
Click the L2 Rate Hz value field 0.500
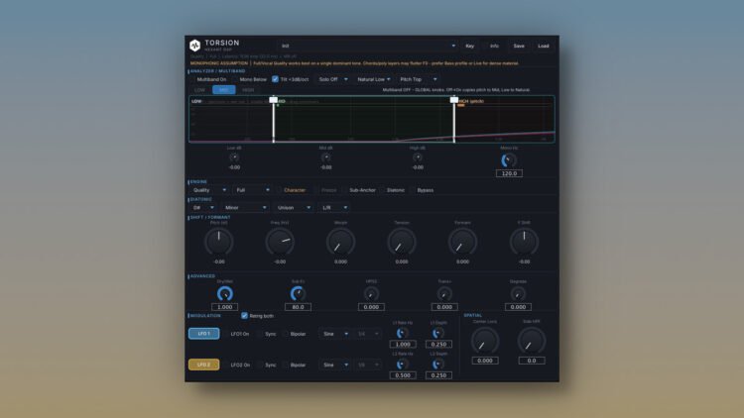(x=403, y=375)
